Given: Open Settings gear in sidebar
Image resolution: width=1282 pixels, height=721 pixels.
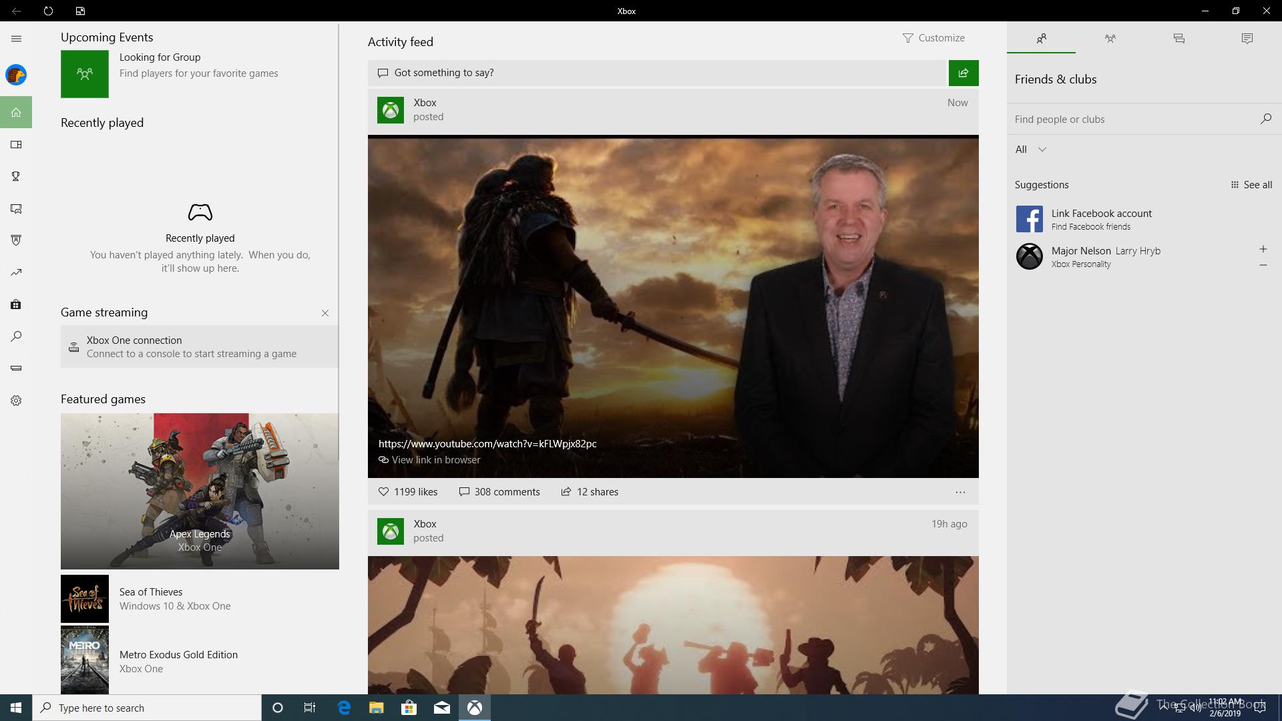Looking at the screenshot, I should 16,401.
